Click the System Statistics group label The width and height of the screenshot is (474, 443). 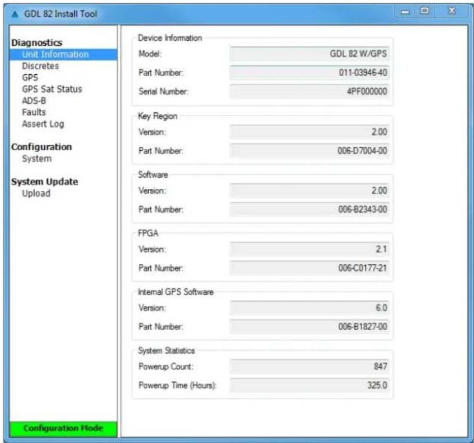(166, 350)
